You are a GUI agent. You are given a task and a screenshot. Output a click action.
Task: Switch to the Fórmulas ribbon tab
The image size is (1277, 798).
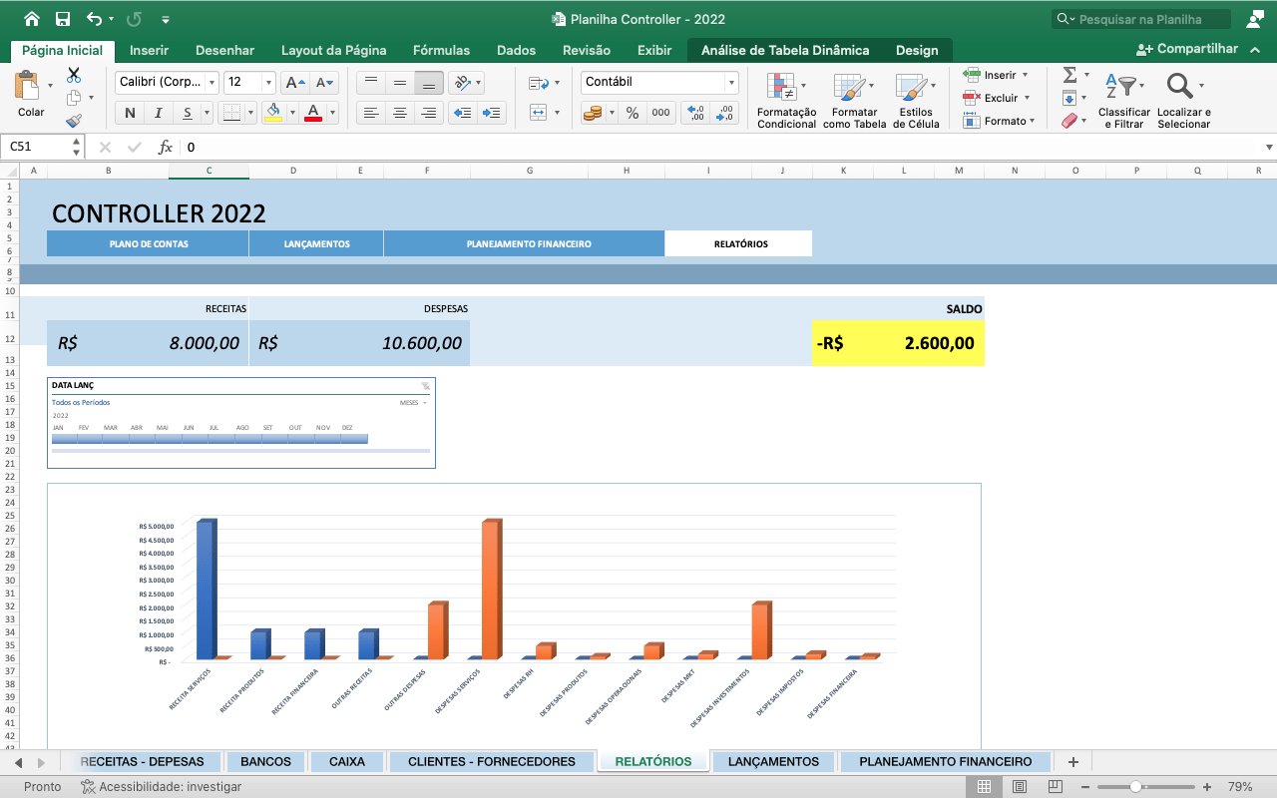pyautogui.click(x=441, y=50)
